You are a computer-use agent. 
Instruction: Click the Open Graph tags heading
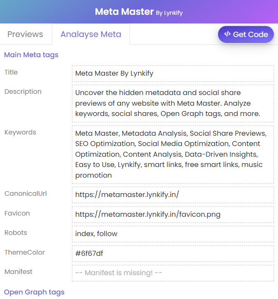[x=34, y=292]
